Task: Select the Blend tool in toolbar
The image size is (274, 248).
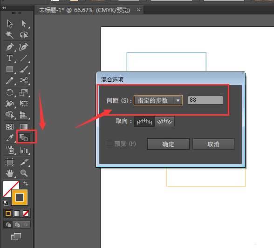Action: (24, 137)
